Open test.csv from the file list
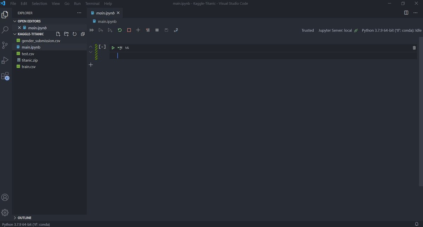Viewport: 423px width, 227px height. [28, 54]
